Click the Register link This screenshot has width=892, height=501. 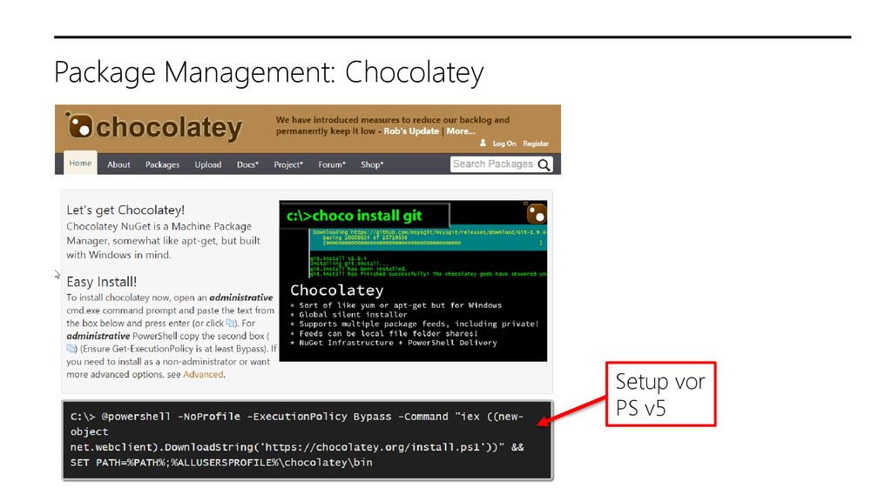[536, 144]
